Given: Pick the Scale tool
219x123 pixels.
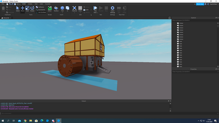Looking at the screenshot, I should [x=27, y=9].
